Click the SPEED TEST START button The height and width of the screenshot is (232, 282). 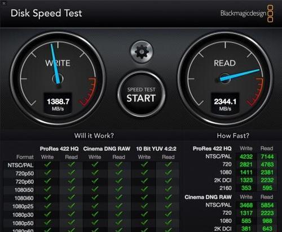tap(142, 94)
